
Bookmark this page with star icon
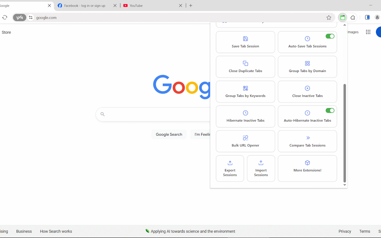click(x=329, y=18)
